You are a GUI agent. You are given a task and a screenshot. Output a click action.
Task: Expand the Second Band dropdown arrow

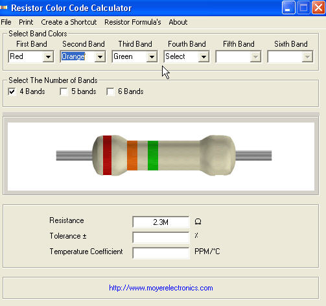coord(100,57)
